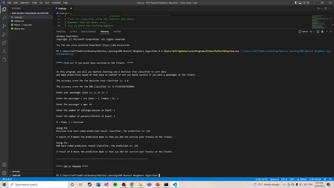This screenshot has width=334, height=188.
Task: Select the Python terminal label
Action: [303, 31]
